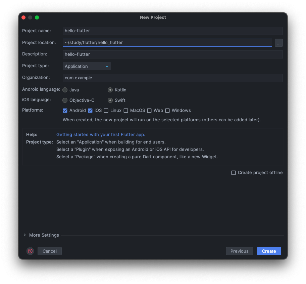Click the help text 'Select an "Application" when building'

(x=111, y=142)
